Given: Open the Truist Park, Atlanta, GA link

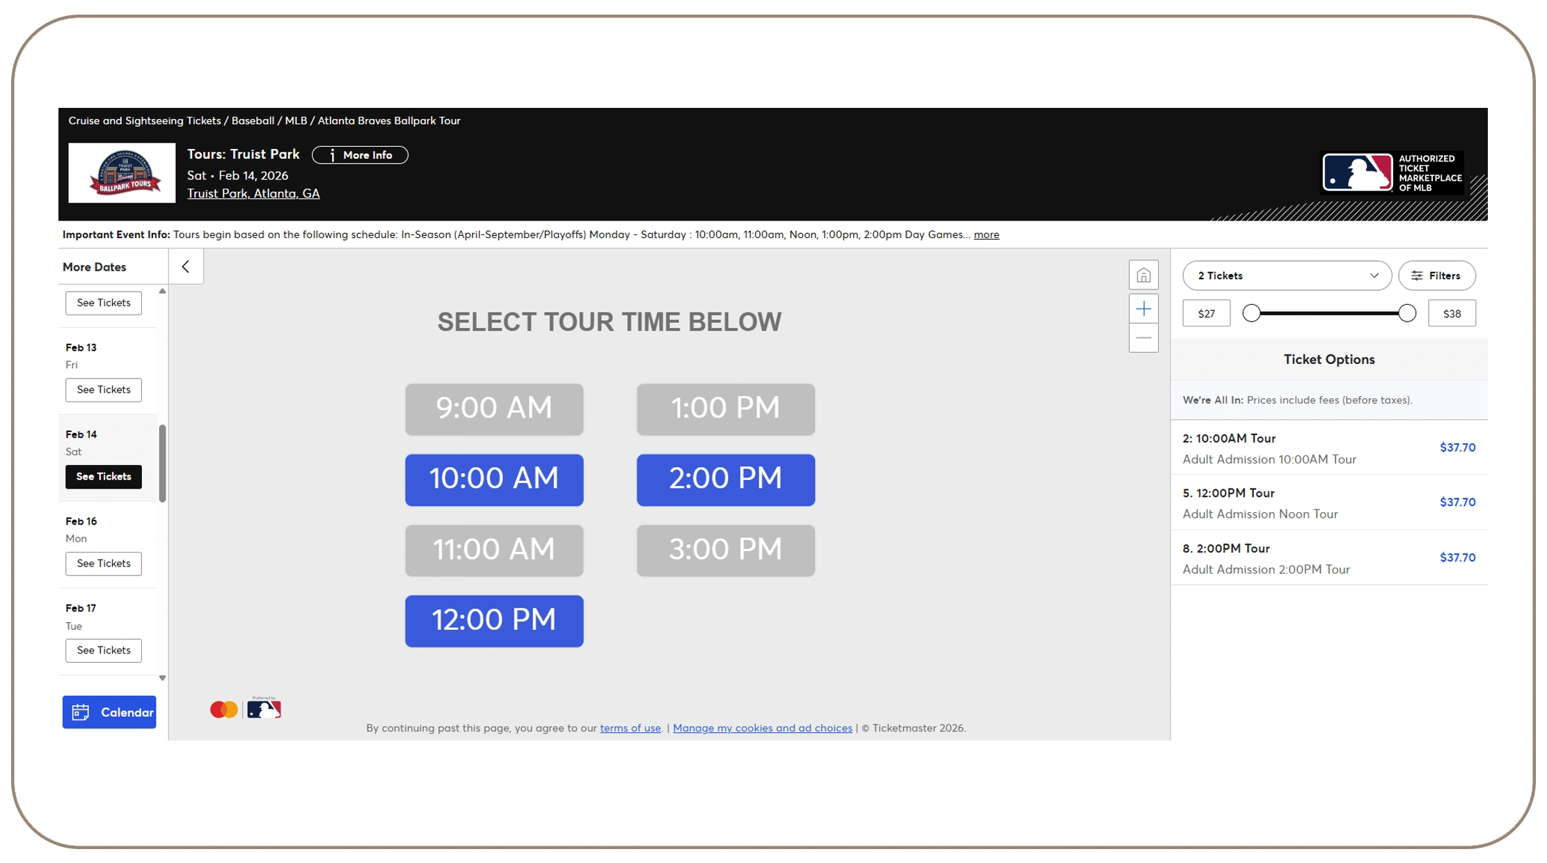Looking at the screenshot, I should point(253,193).
